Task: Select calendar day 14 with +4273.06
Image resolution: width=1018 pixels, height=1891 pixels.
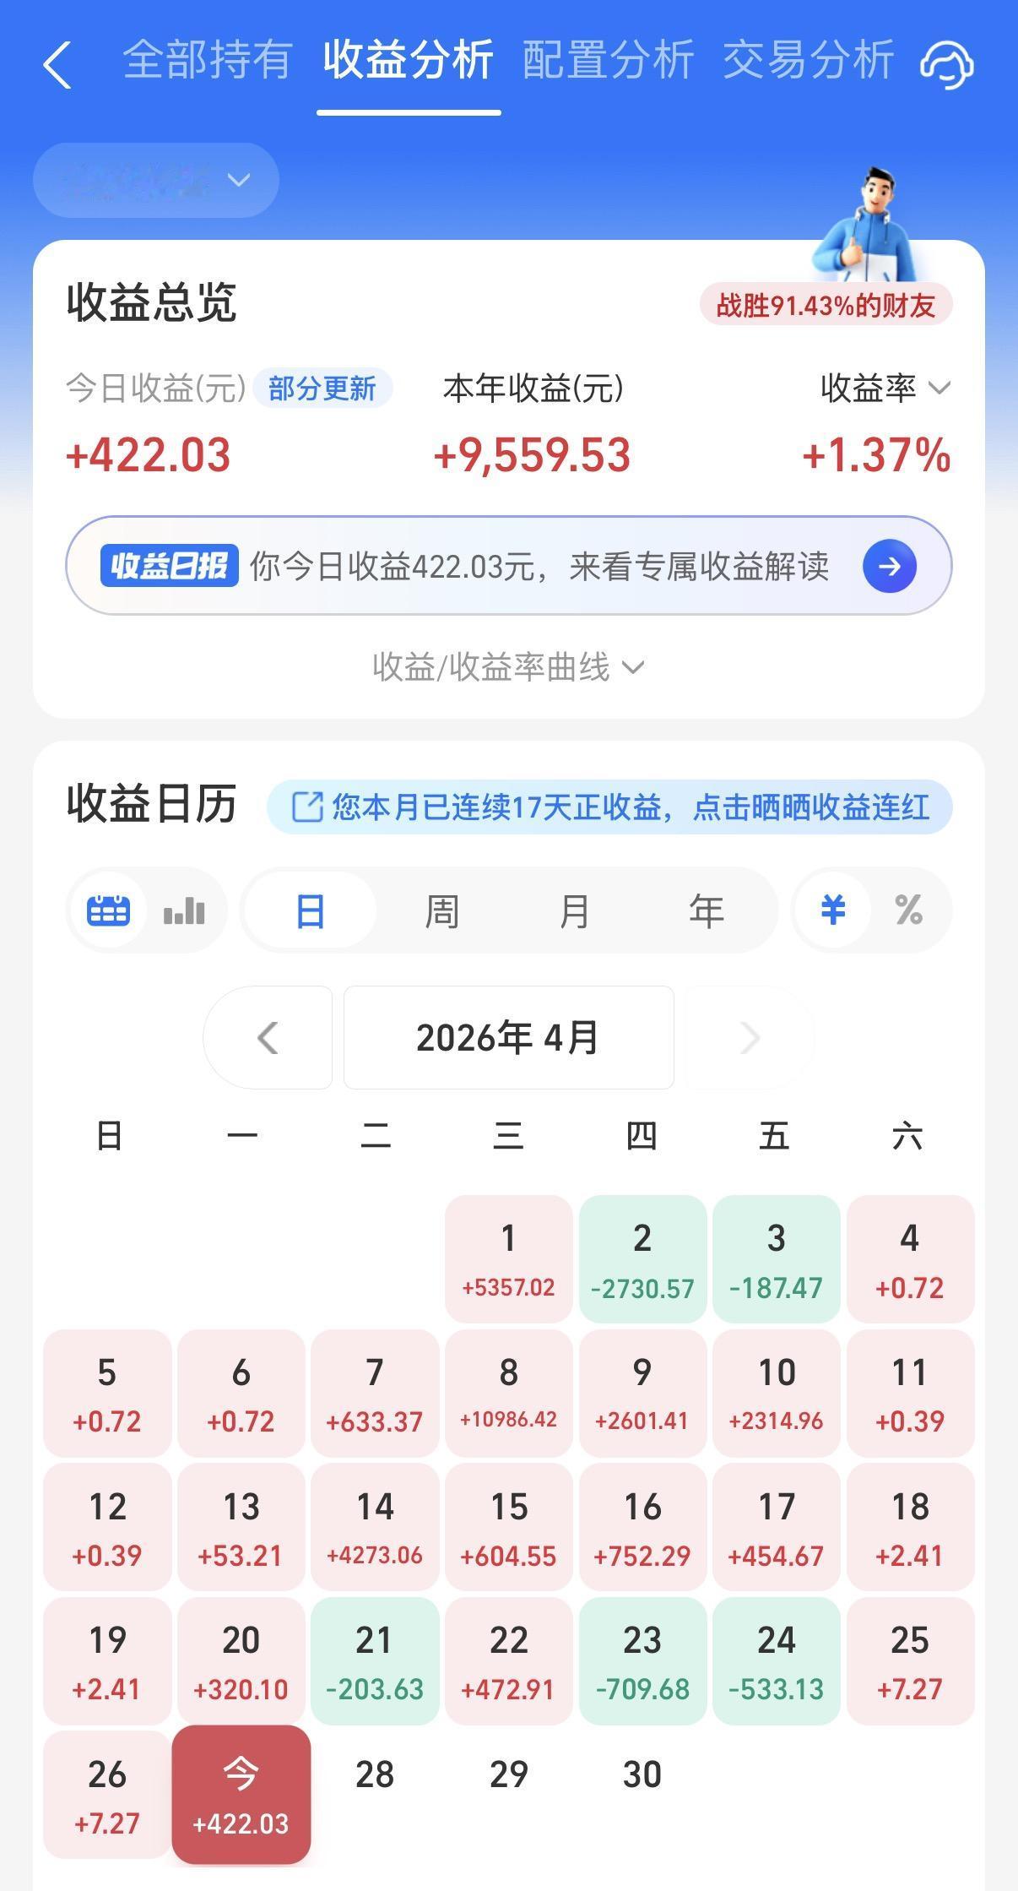Action: (375, 1527)
